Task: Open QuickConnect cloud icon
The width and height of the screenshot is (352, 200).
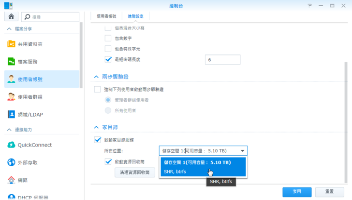Action: click(11, 145)
